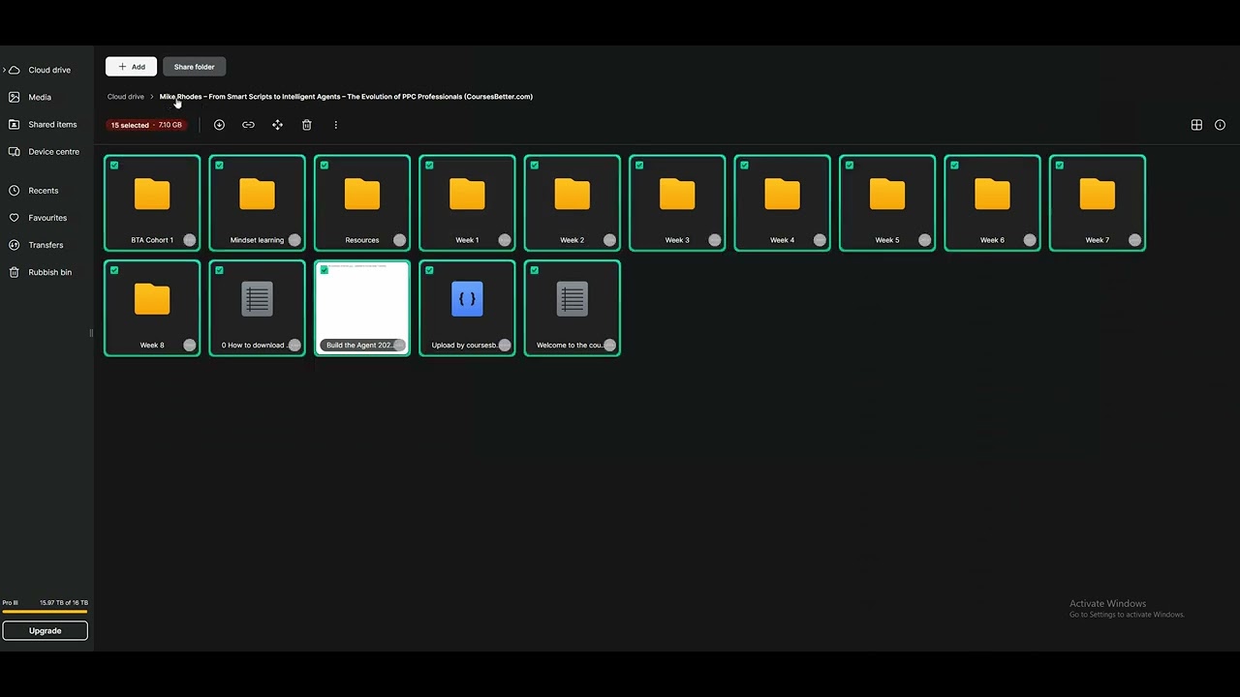
Task: Untick the Week 6 folder checkbox
Action: coord(954,166)
